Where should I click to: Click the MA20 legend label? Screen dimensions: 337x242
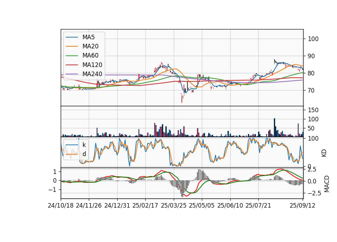point(90,46)
